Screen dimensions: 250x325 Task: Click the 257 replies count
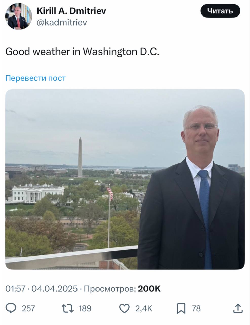[28, 308]
